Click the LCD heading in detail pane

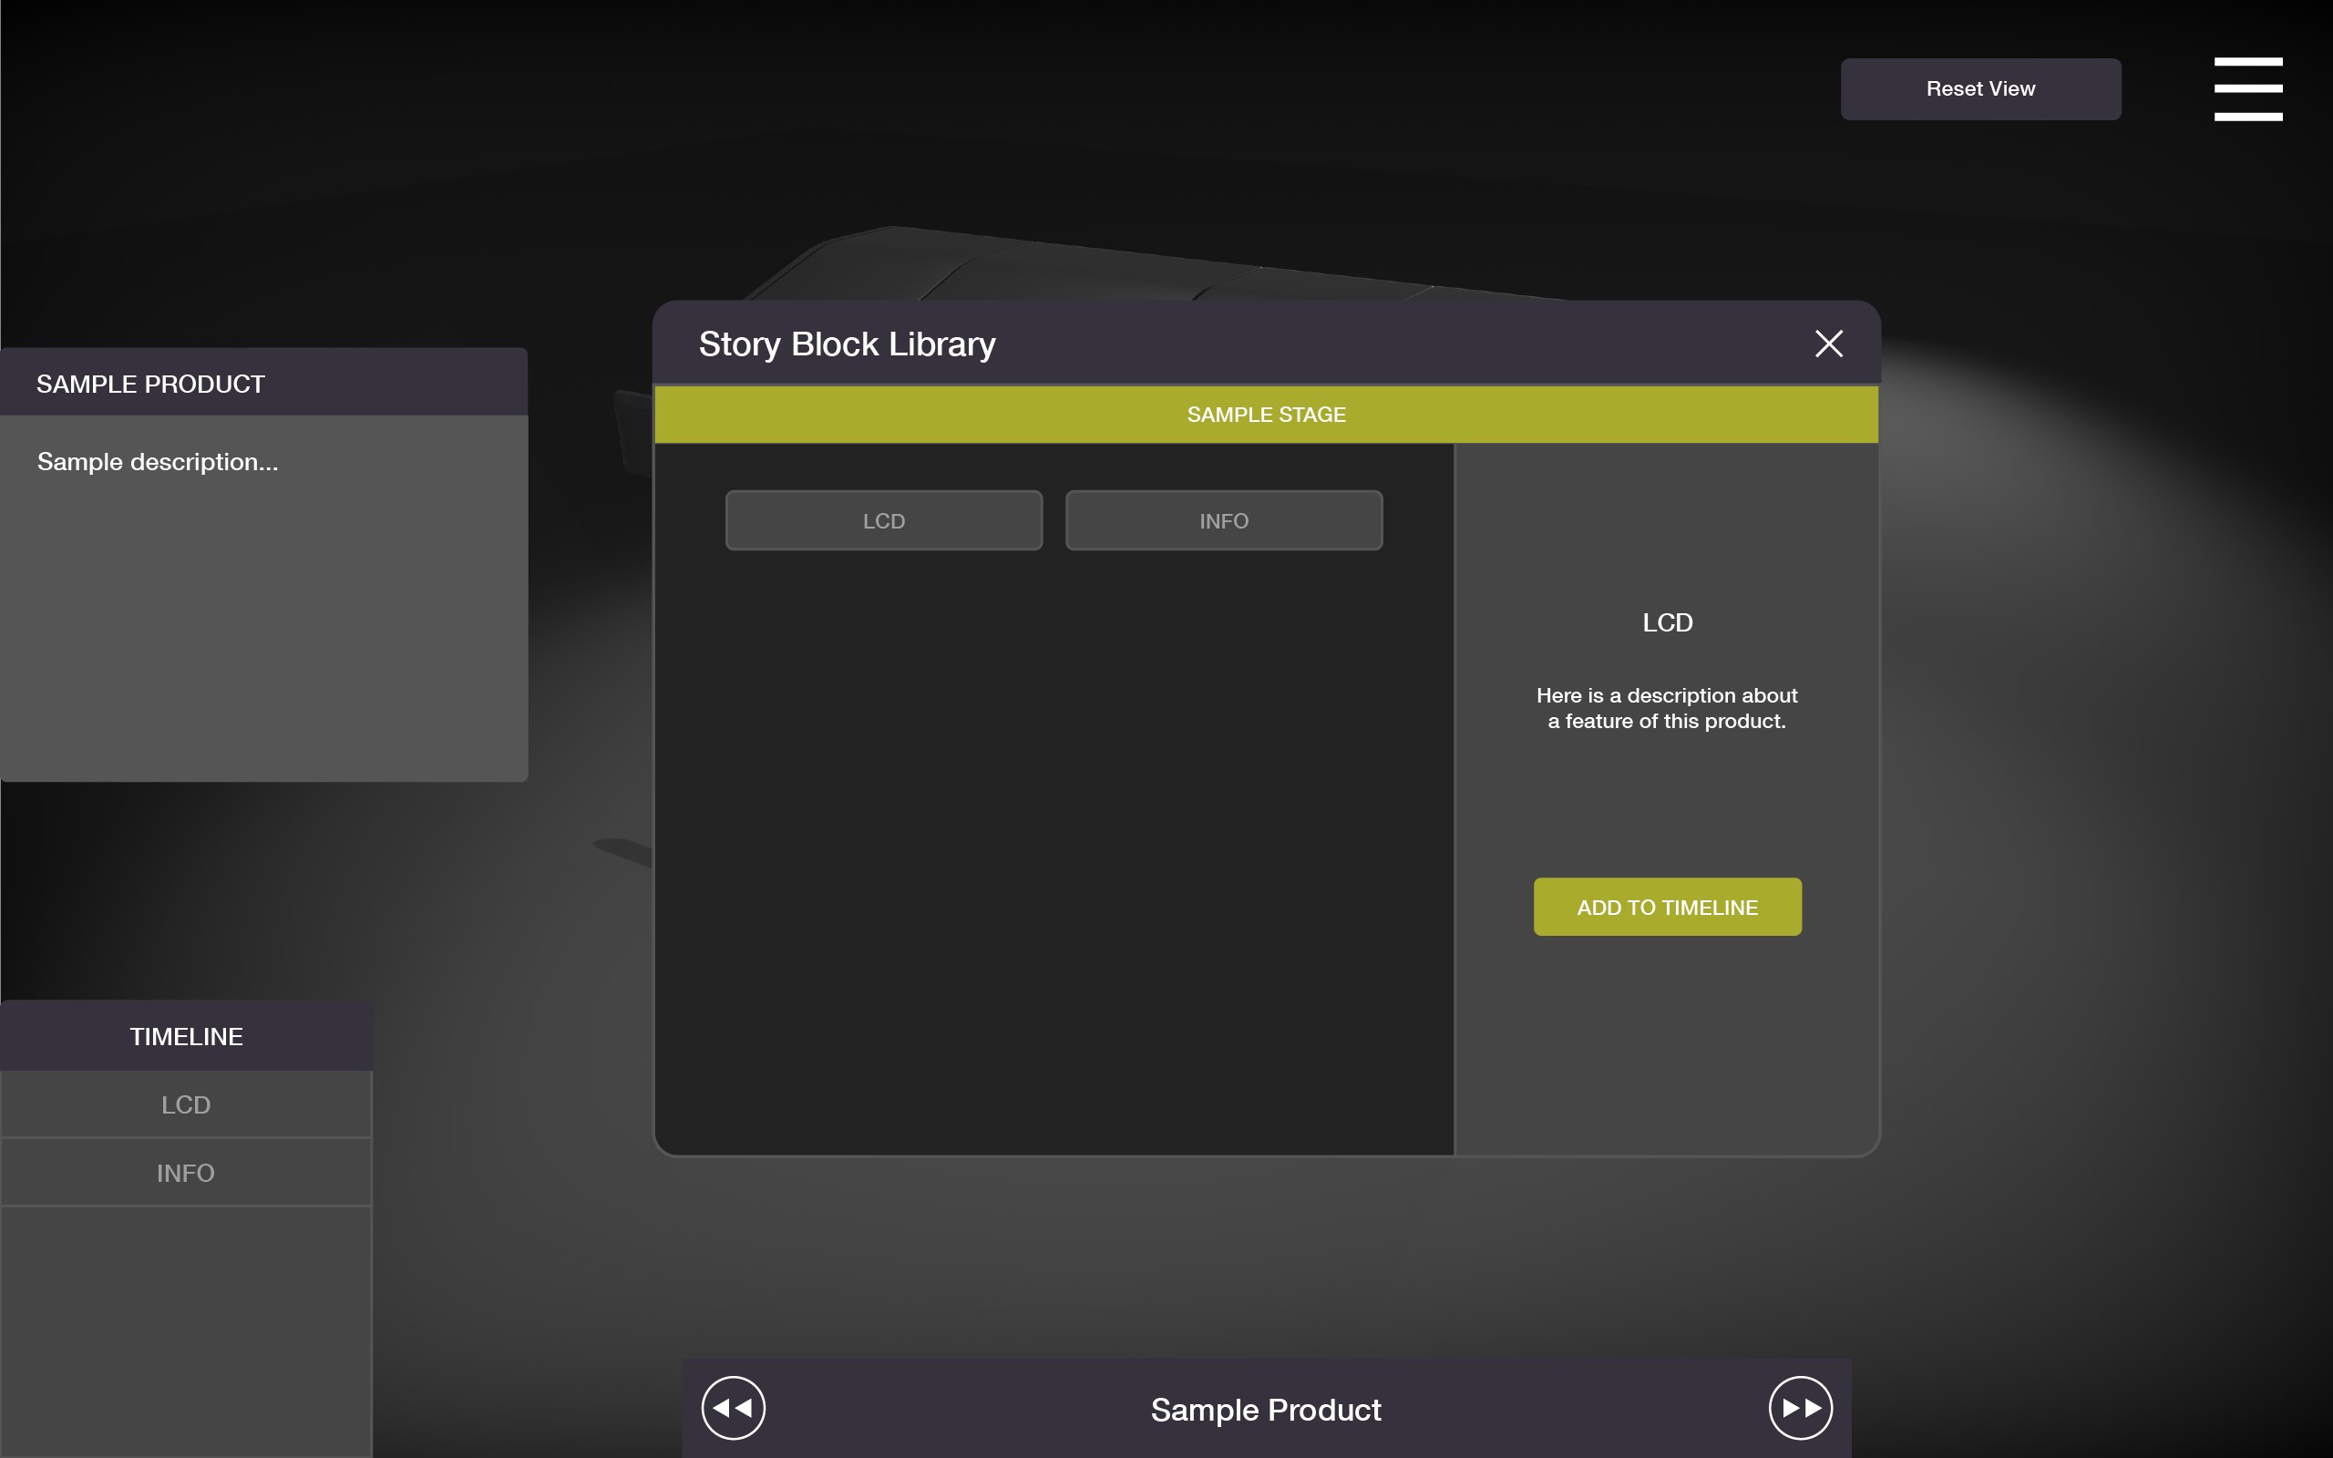1667,623
